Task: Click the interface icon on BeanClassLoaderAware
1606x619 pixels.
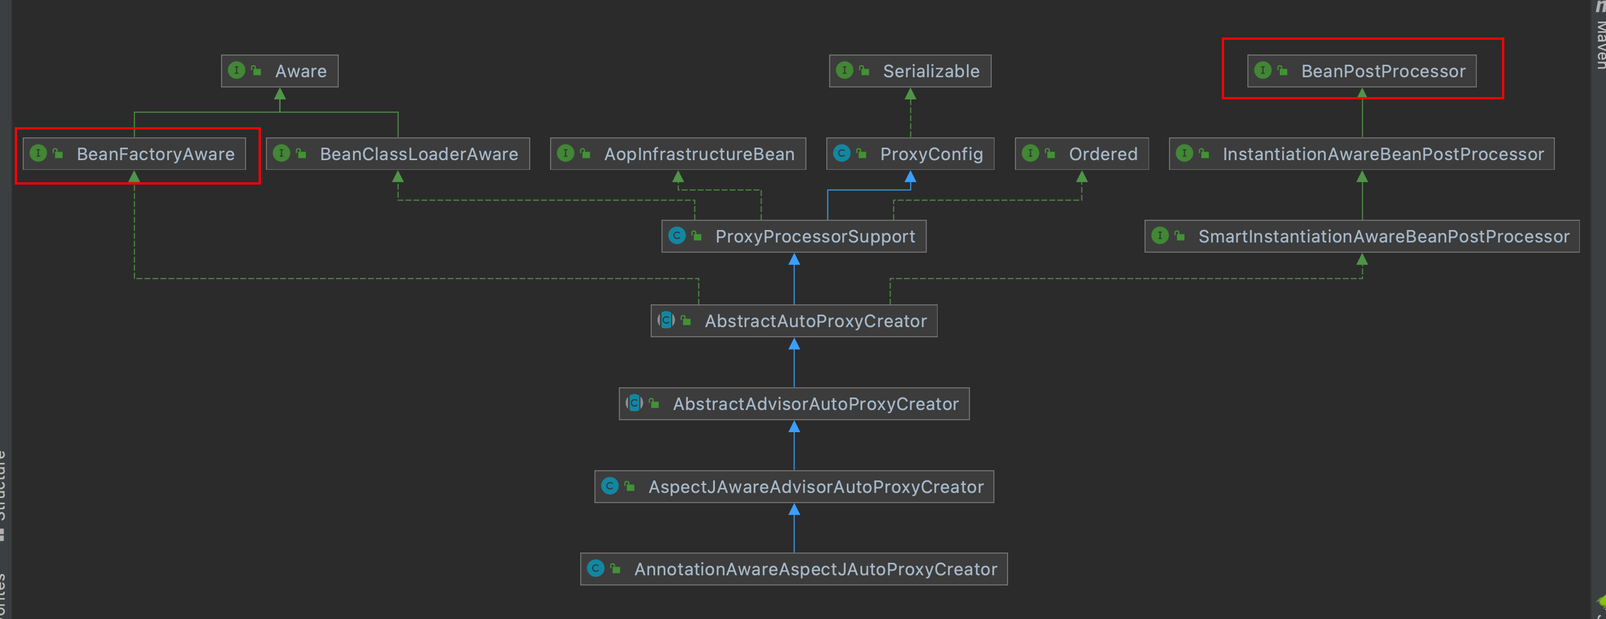Action: pyautogui.click(x=281, y=153)
